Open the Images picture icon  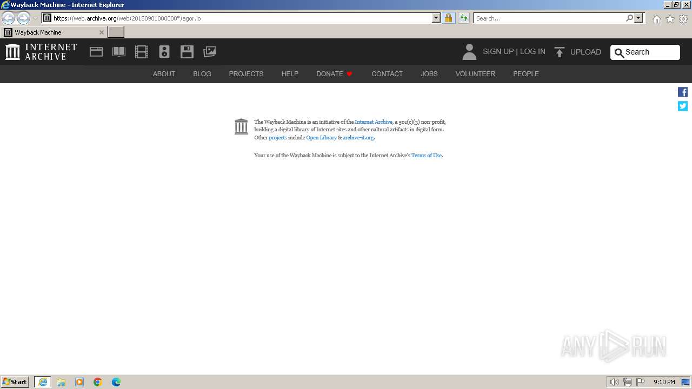210,52
